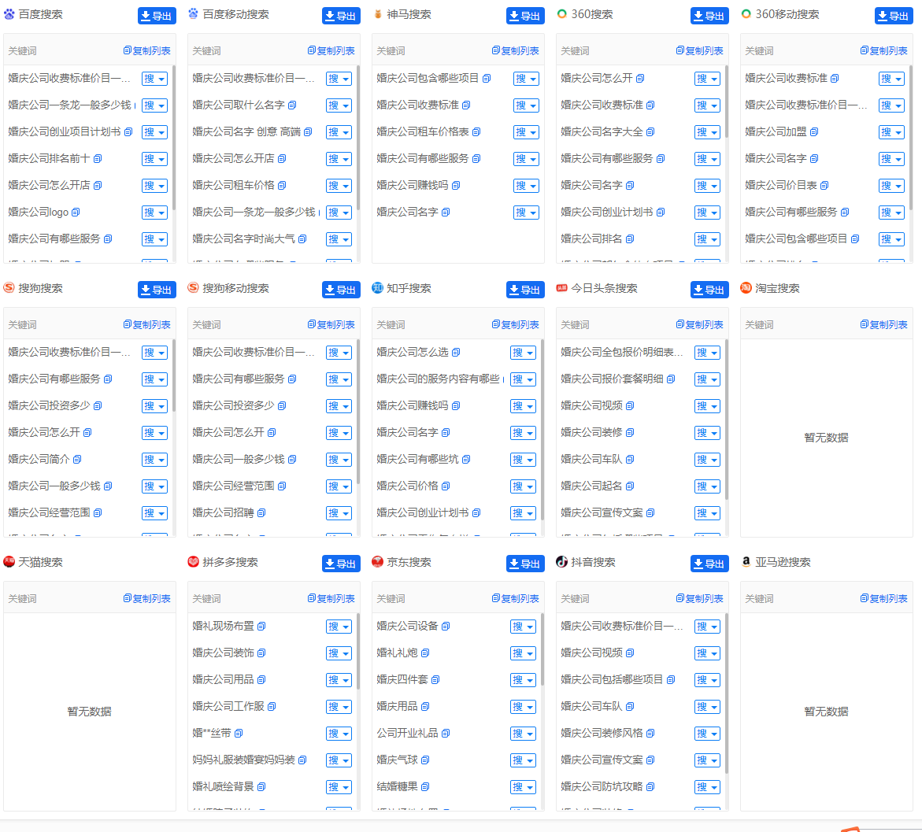Screen dimensions: 922x832
Task: Copy keyword 结婚糖果 in 京东搜索 panel
Action: click(x=425, y=786)
